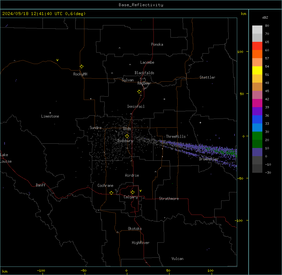Click the Sylvan label
Screen dimensions: 282x275
128,80
